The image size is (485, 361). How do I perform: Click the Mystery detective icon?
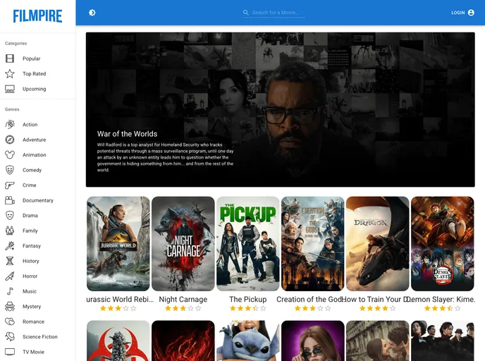[x=10, y=306]
